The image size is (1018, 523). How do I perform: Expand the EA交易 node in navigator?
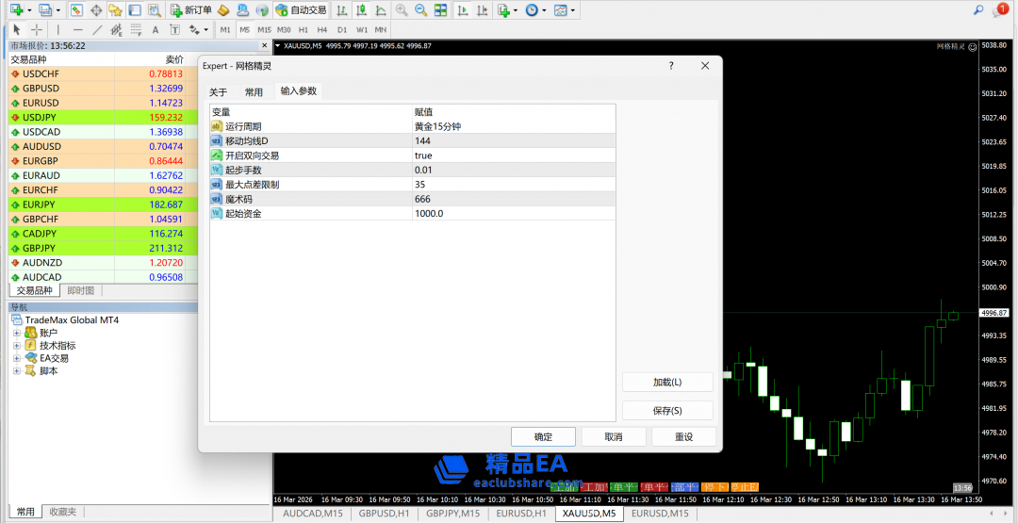pos(17,358)
